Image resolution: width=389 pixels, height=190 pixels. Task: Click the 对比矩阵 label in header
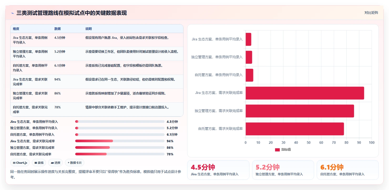(x=371, y=13)
